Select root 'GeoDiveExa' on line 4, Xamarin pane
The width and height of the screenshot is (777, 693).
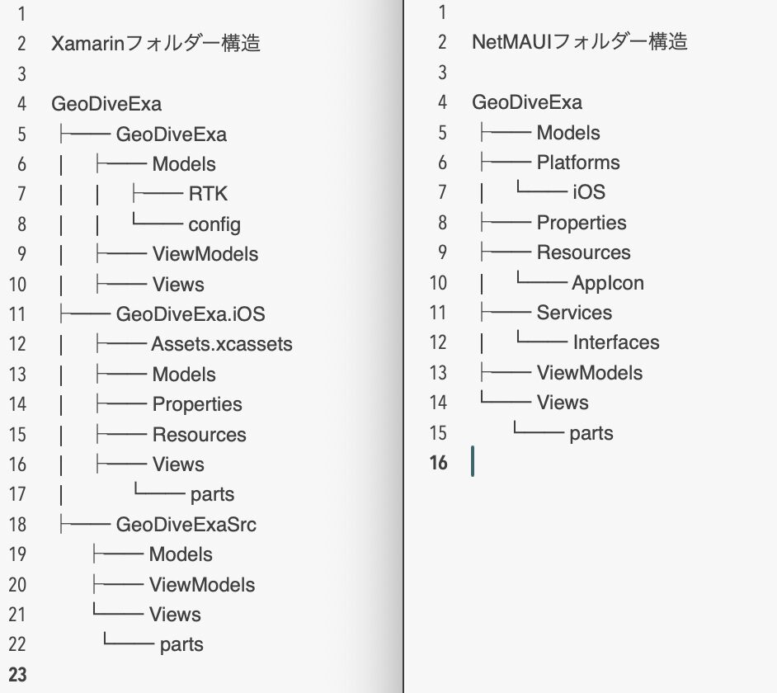coord(106,104)
